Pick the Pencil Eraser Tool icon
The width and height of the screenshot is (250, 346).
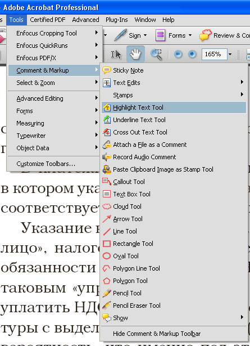pyautogui.click(x=107, y=305)
